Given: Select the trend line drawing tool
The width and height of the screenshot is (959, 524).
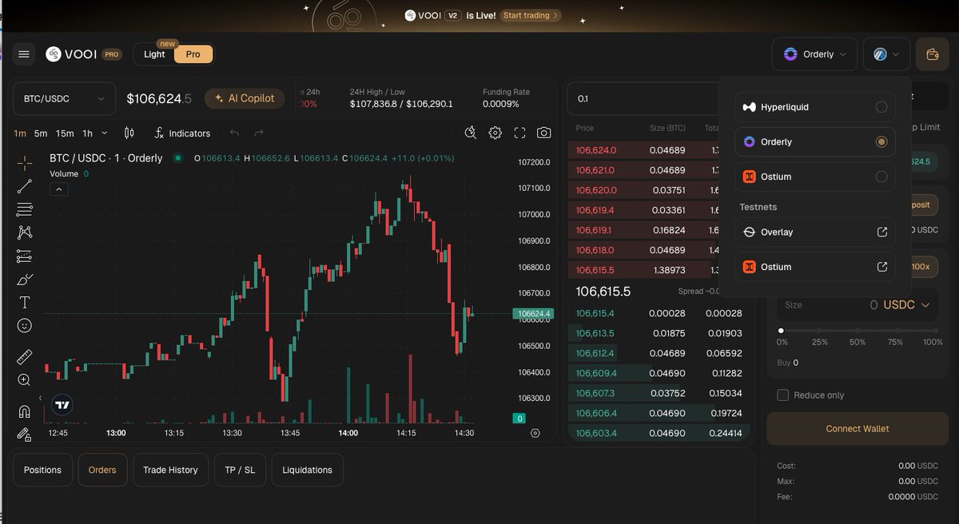Looking at the screenshot, I should (x=25, y=186).
